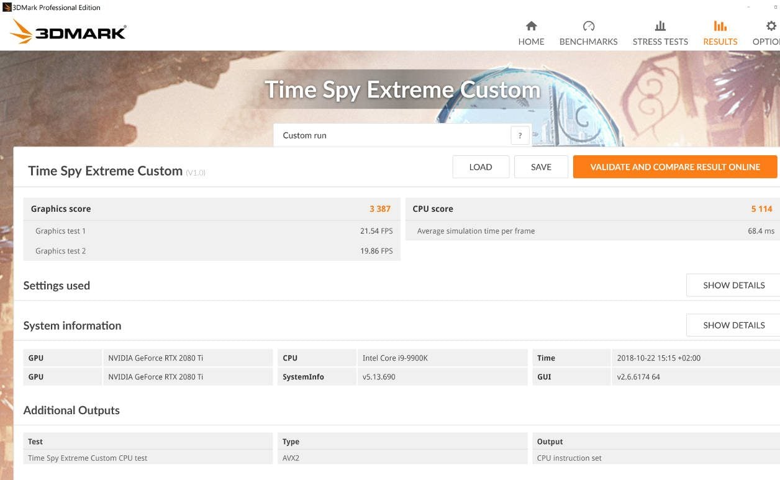Click Average simulation time per frame
This screenshot has width=780, height=480.
(476, 231)
